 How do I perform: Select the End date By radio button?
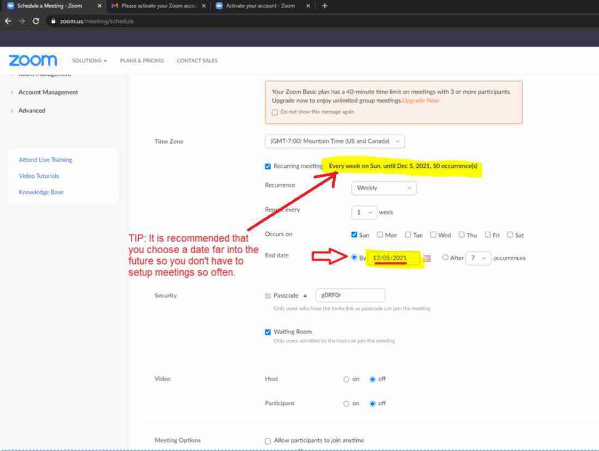pyautogui.click(x=354, y=257)
